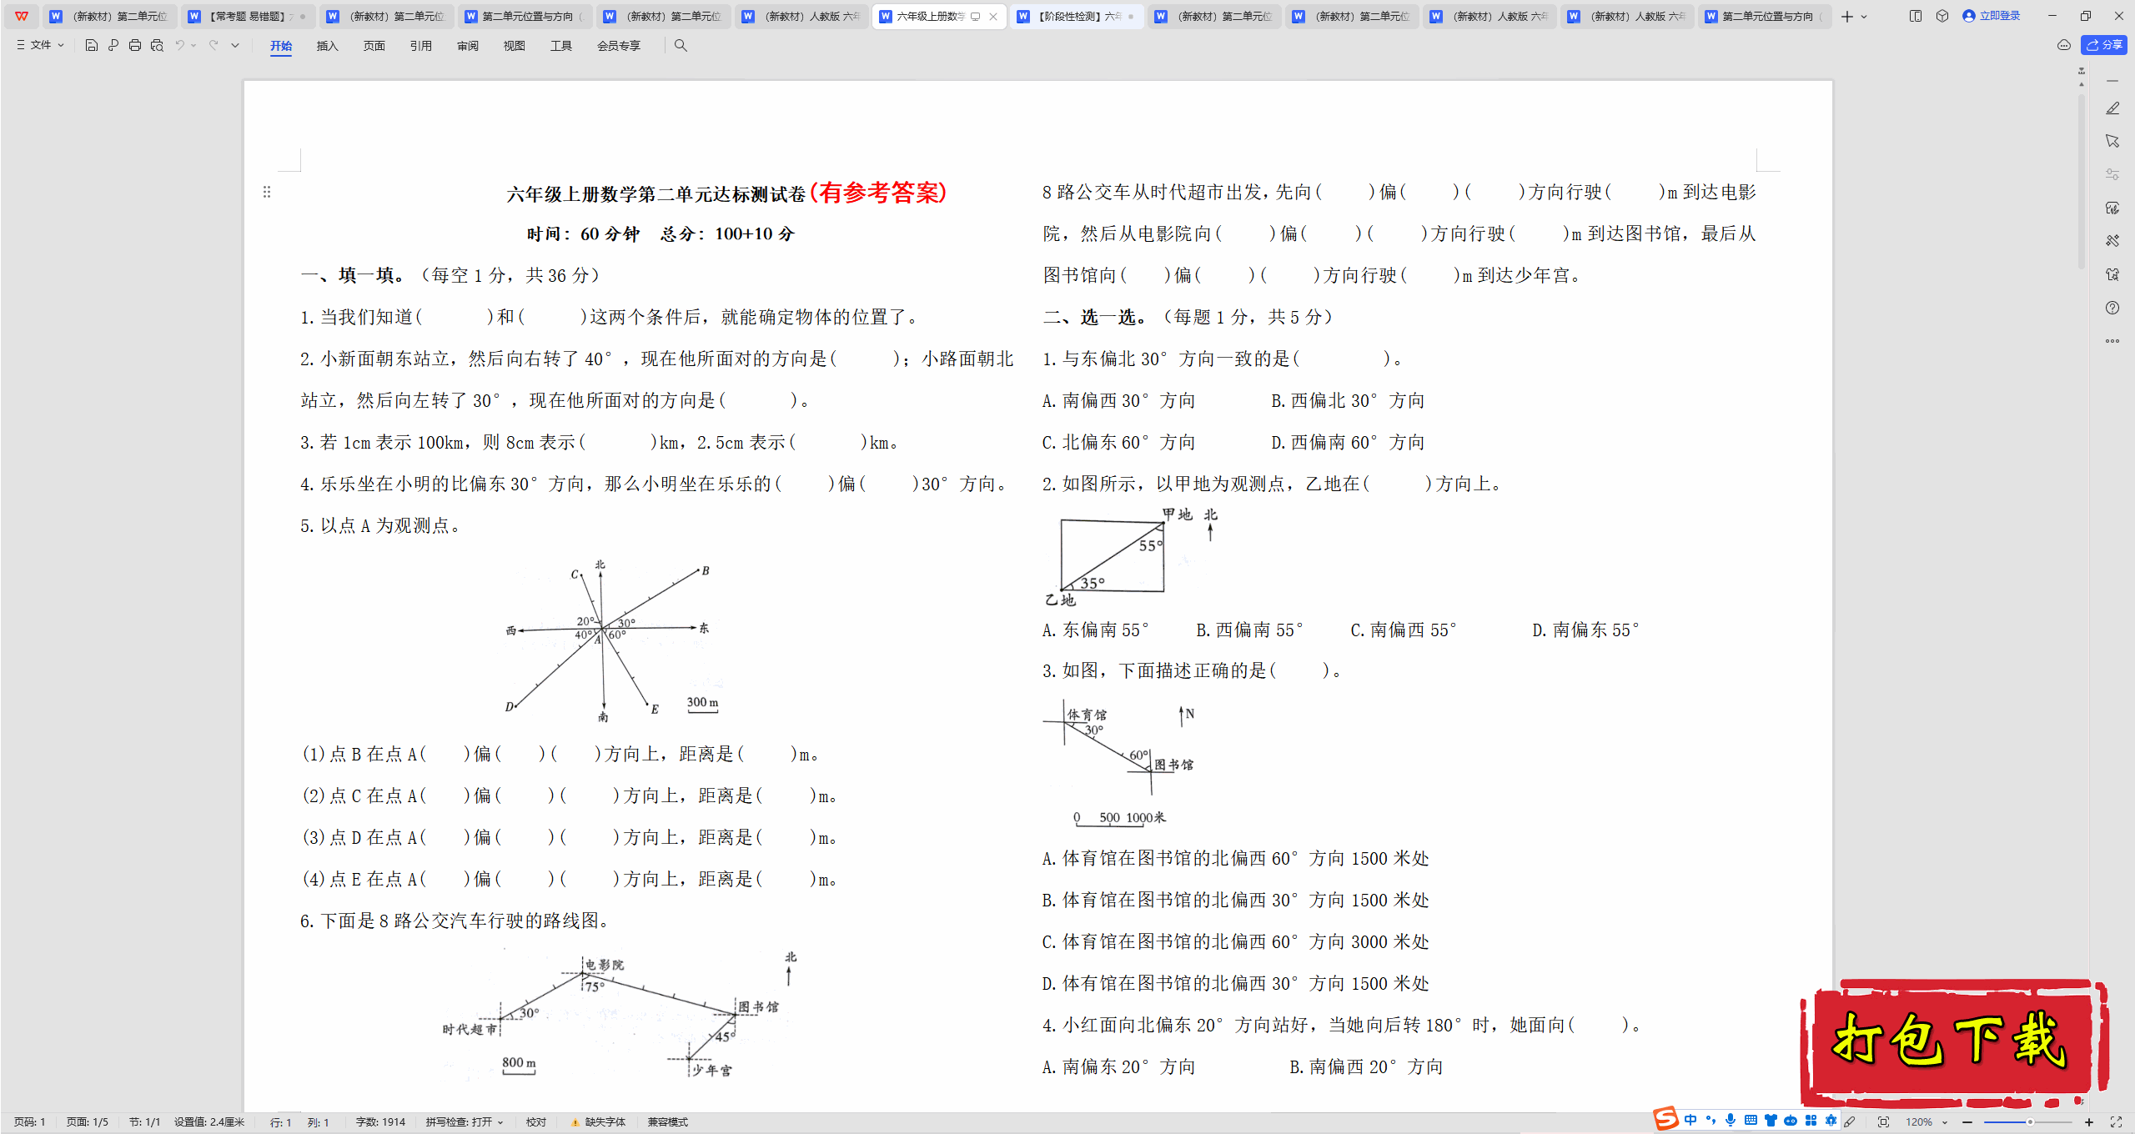The height and width of the screenshot is (1134, 2135).
Task: Click the 页面: 1/5 page indicator
Action: [88, 1122]
